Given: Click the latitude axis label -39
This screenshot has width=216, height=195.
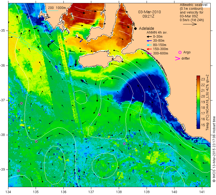Looking at the screenshot, I should [2, 170].
